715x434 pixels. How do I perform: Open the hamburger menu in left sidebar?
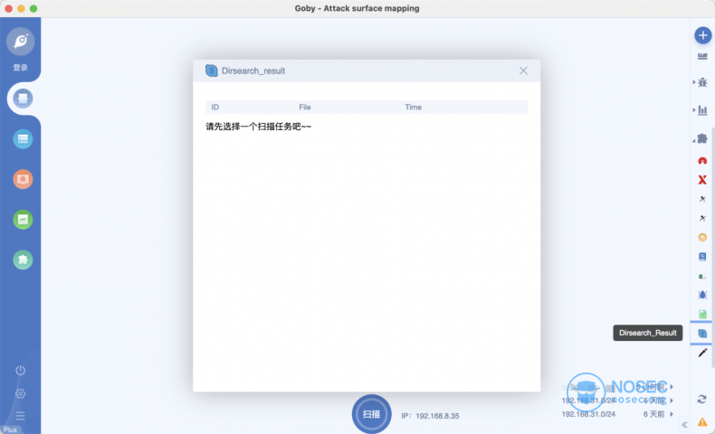click(x=21, y=415)
